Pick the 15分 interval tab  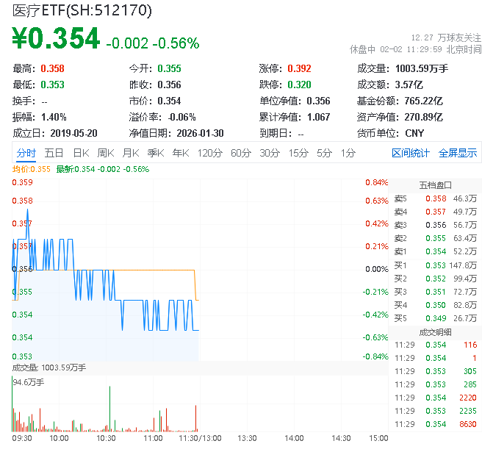tap(298, 153)
